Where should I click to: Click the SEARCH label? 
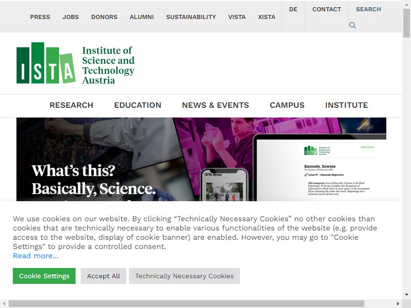pos(368,9)
